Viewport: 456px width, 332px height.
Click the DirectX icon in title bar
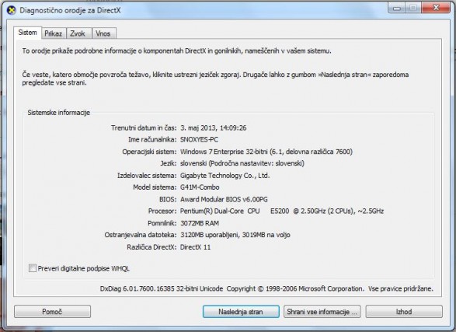[x=11, y=10]
